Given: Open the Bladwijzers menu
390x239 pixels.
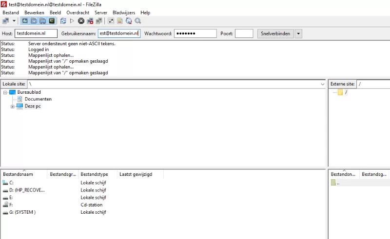Looking at the screenshot, I should [x=124, y=13].
